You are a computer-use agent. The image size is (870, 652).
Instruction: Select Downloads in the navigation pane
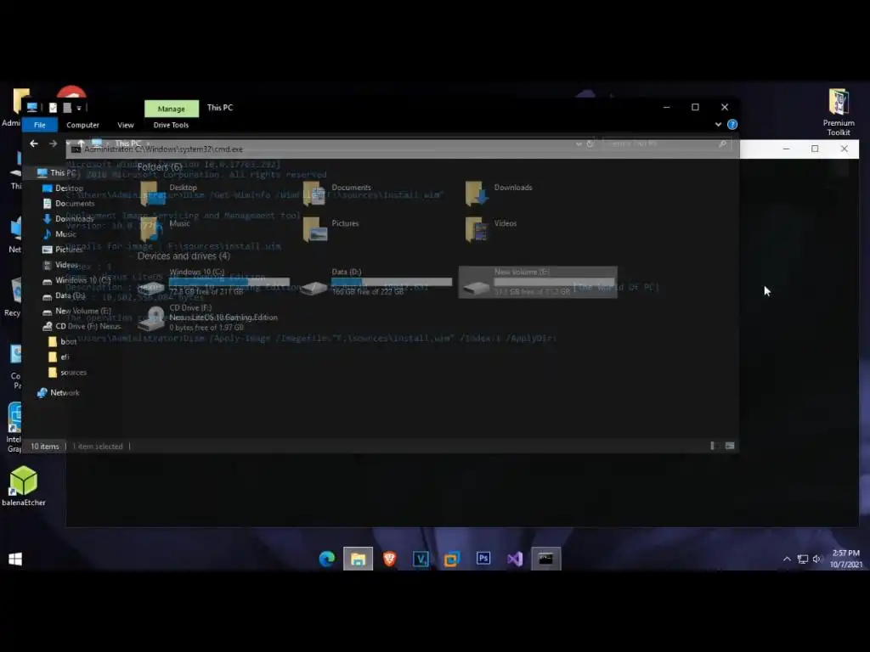tap(68, 219)
